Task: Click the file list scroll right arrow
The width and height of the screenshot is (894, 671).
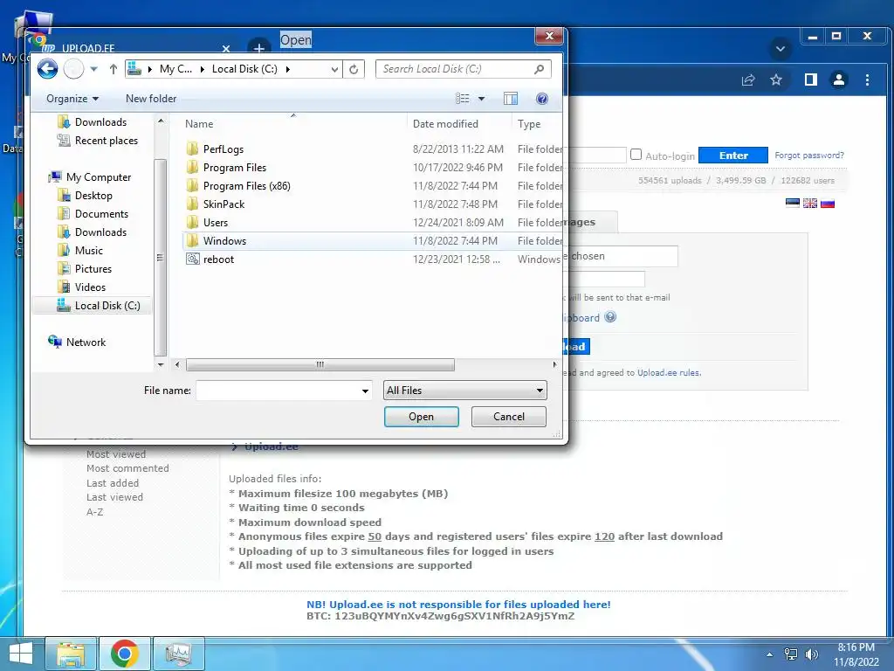Action: click(554, 364)
